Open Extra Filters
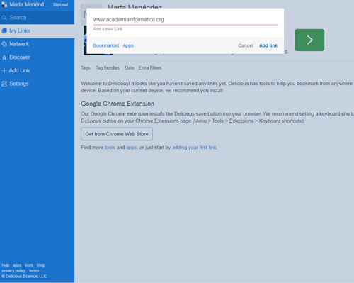 [150, 68]
